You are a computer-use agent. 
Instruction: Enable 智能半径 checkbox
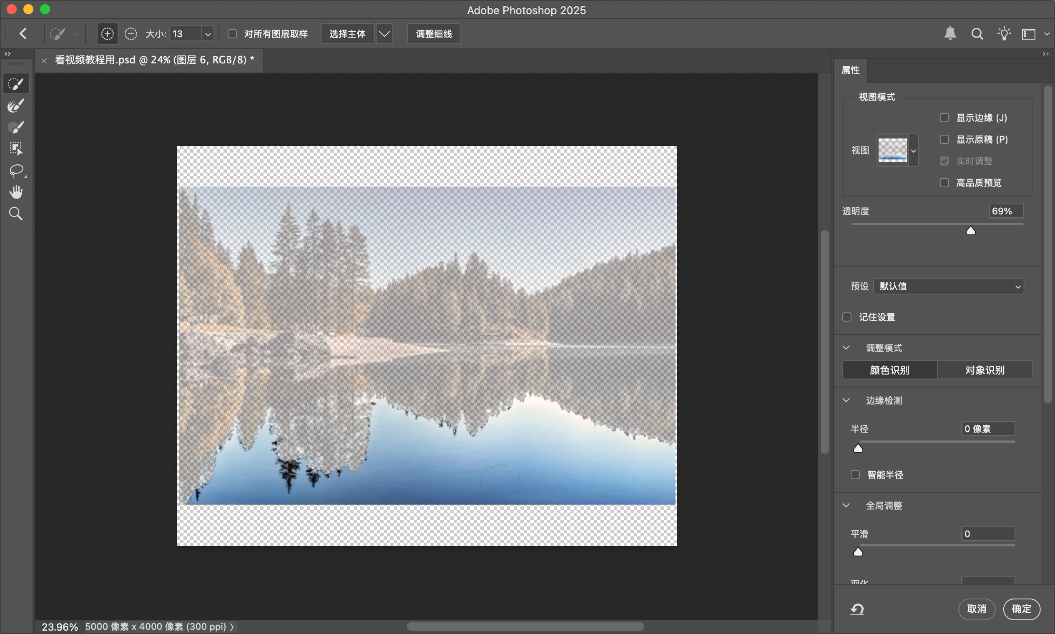point(855,475)
